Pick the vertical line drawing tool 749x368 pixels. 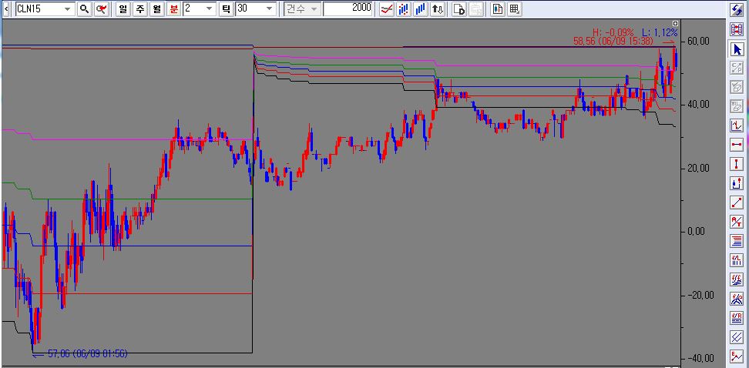[736, 164]
